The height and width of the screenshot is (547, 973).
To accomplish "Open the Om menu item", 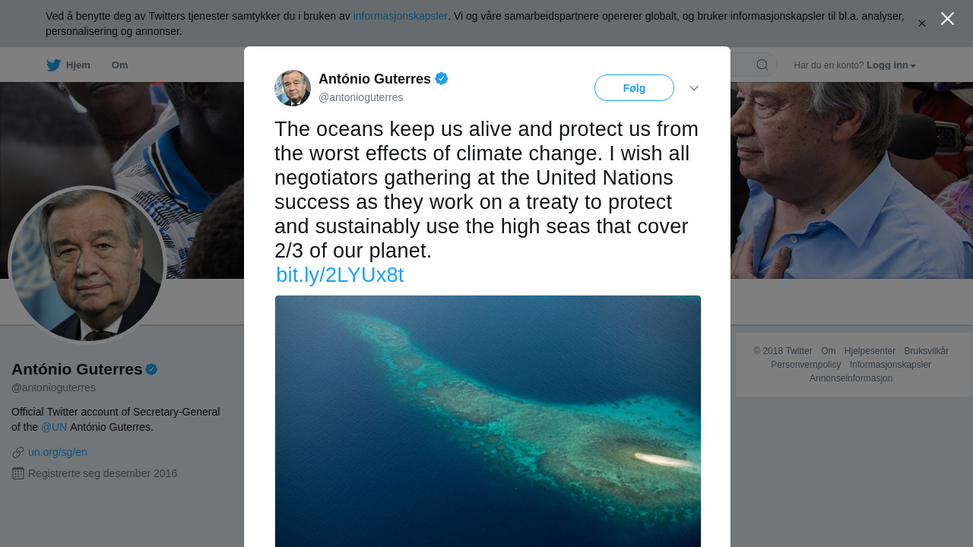I will [119, 65].
